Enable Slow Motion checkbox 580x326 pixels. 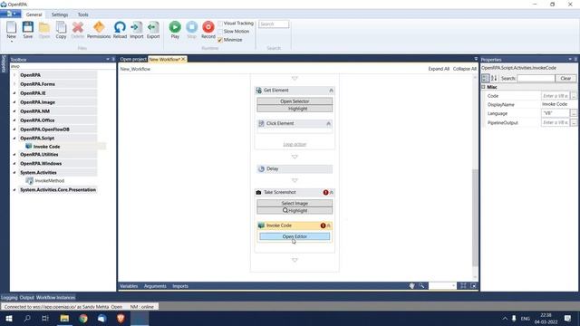pos(220,32)
